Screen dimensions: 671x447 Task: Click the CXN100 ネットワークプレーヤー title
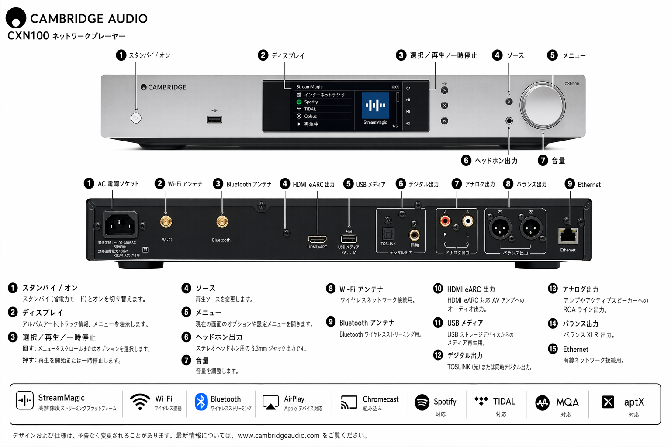click(x=66, y=36)
